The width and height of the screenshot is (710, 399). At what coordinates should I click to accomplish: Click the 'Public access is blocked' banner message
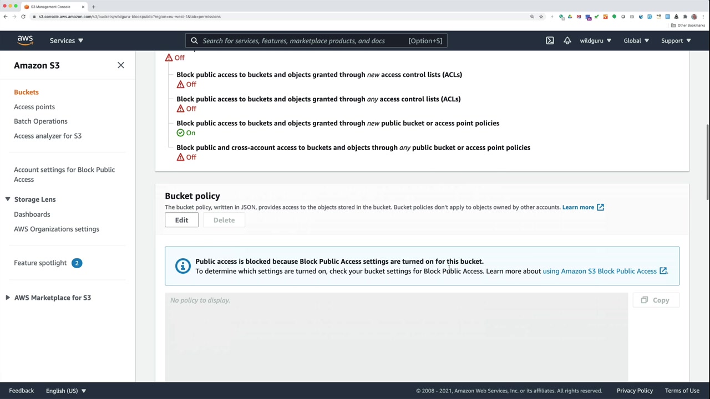(339, 262)
